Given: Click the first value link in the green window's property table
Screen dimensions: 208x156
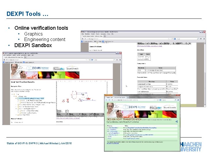Looking at the screenshot, I should coord(141,128).
